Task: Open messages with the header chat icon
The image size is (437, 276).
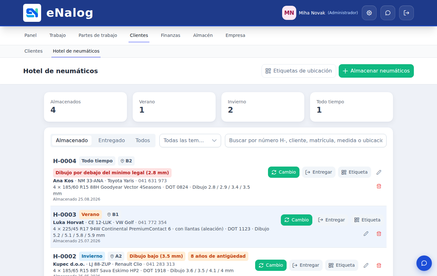Action: (388, 13)
